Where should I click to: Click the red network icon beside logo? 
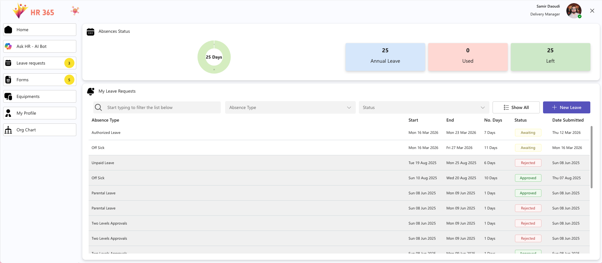point(75,11)
